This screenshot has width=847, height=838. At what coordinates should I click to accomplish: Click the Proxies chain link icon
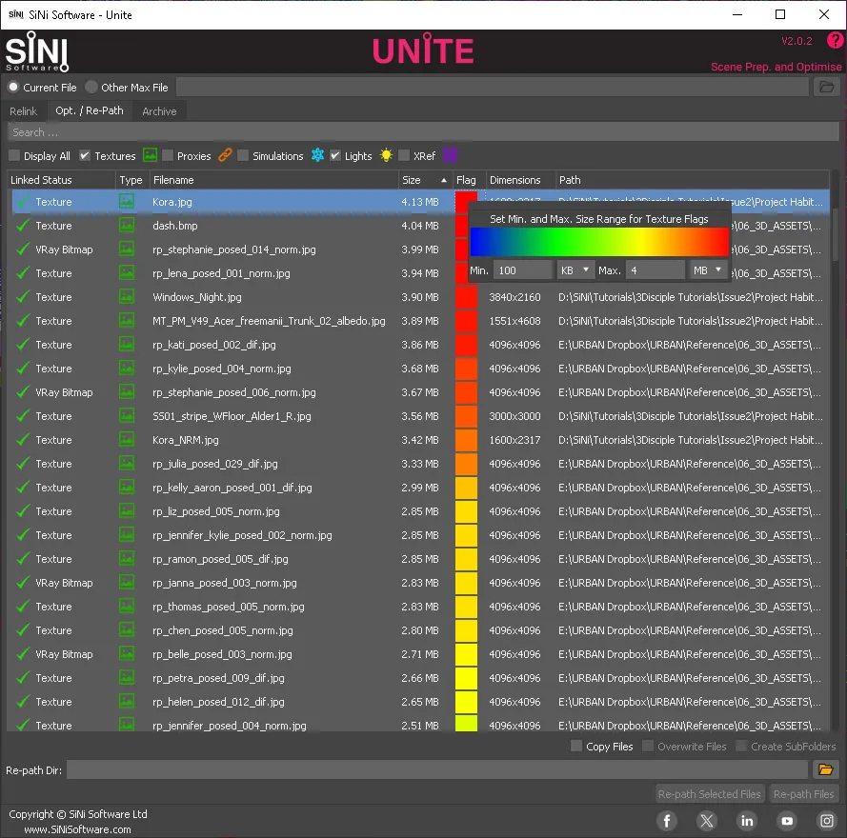point(225,155)
